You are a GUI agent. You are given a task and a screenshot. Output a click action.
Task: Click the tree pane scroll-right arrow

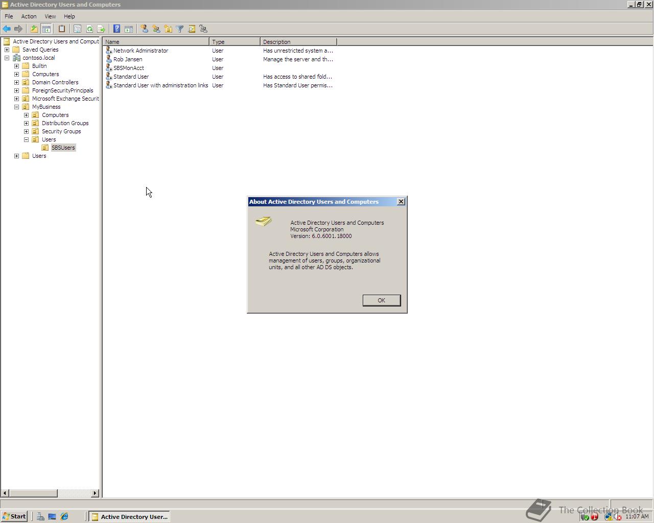[x=95, y=493]
